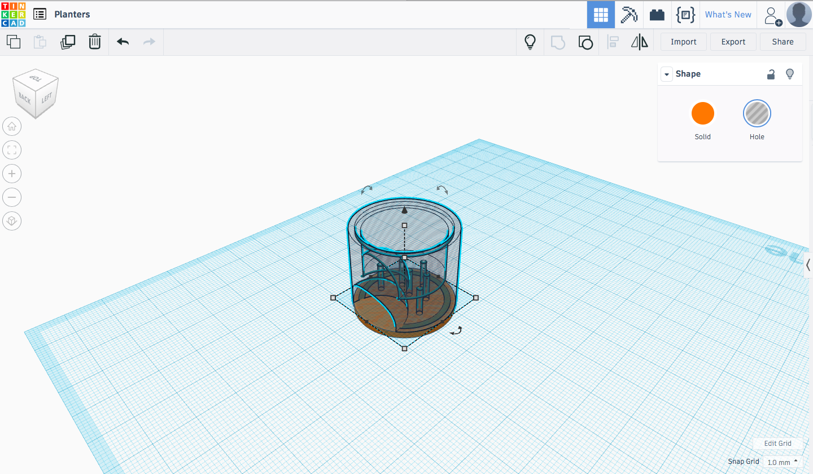
Task: Open the Blocks pickaxe mode
Action: [629, 15]
